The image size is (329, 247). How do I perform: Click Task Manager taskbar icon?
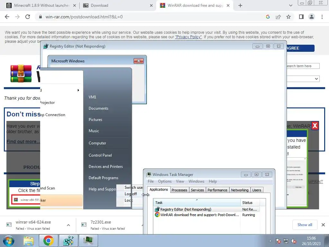click(88, 241)
